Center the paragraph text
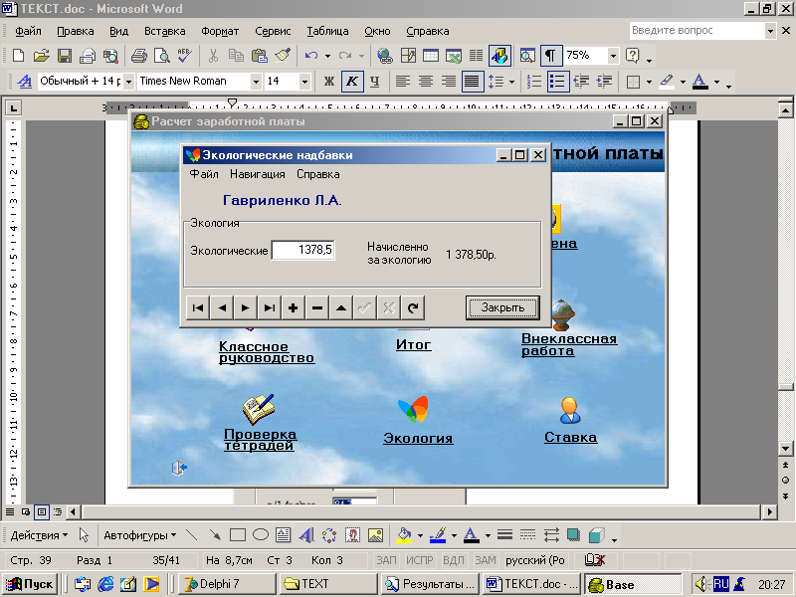 click(x=426, y=82)
